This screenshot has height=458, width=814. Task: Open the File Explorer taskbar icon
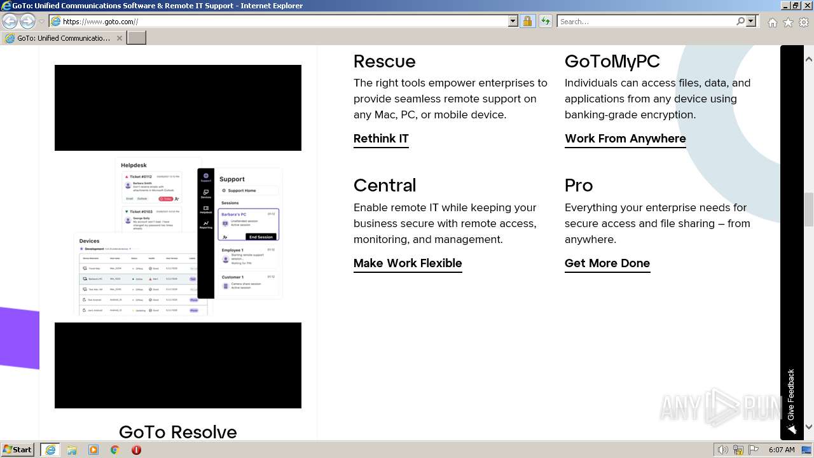(72, 450)
